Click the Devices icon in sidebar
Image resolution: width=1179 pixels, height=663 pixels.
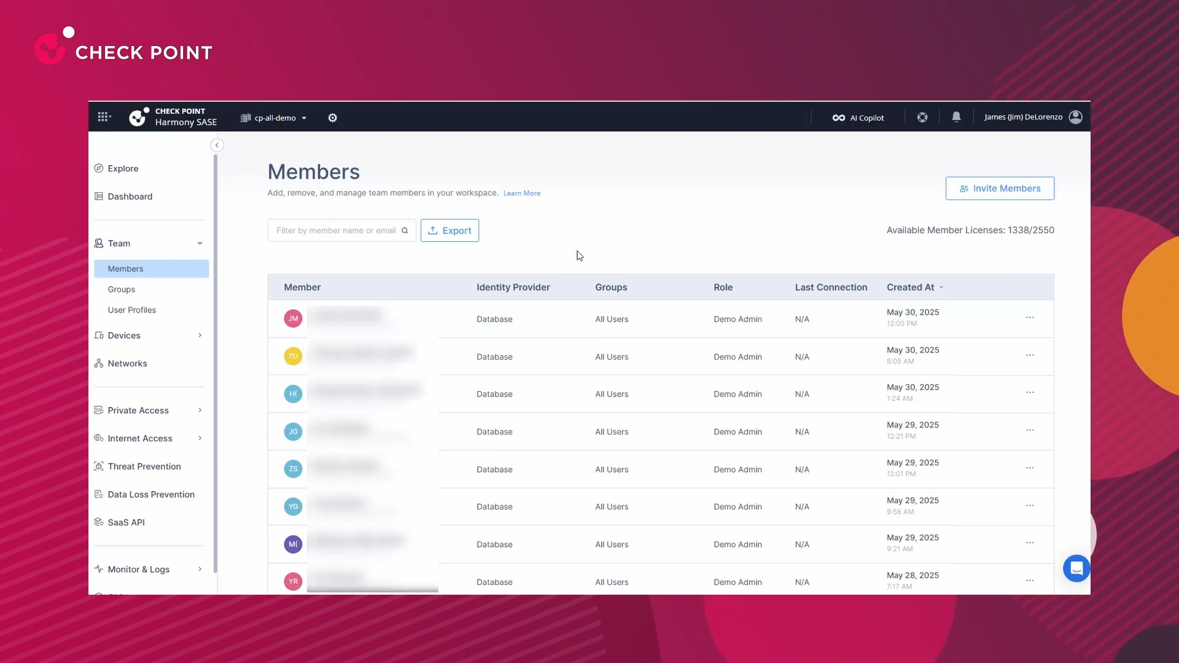coord(98,335)
